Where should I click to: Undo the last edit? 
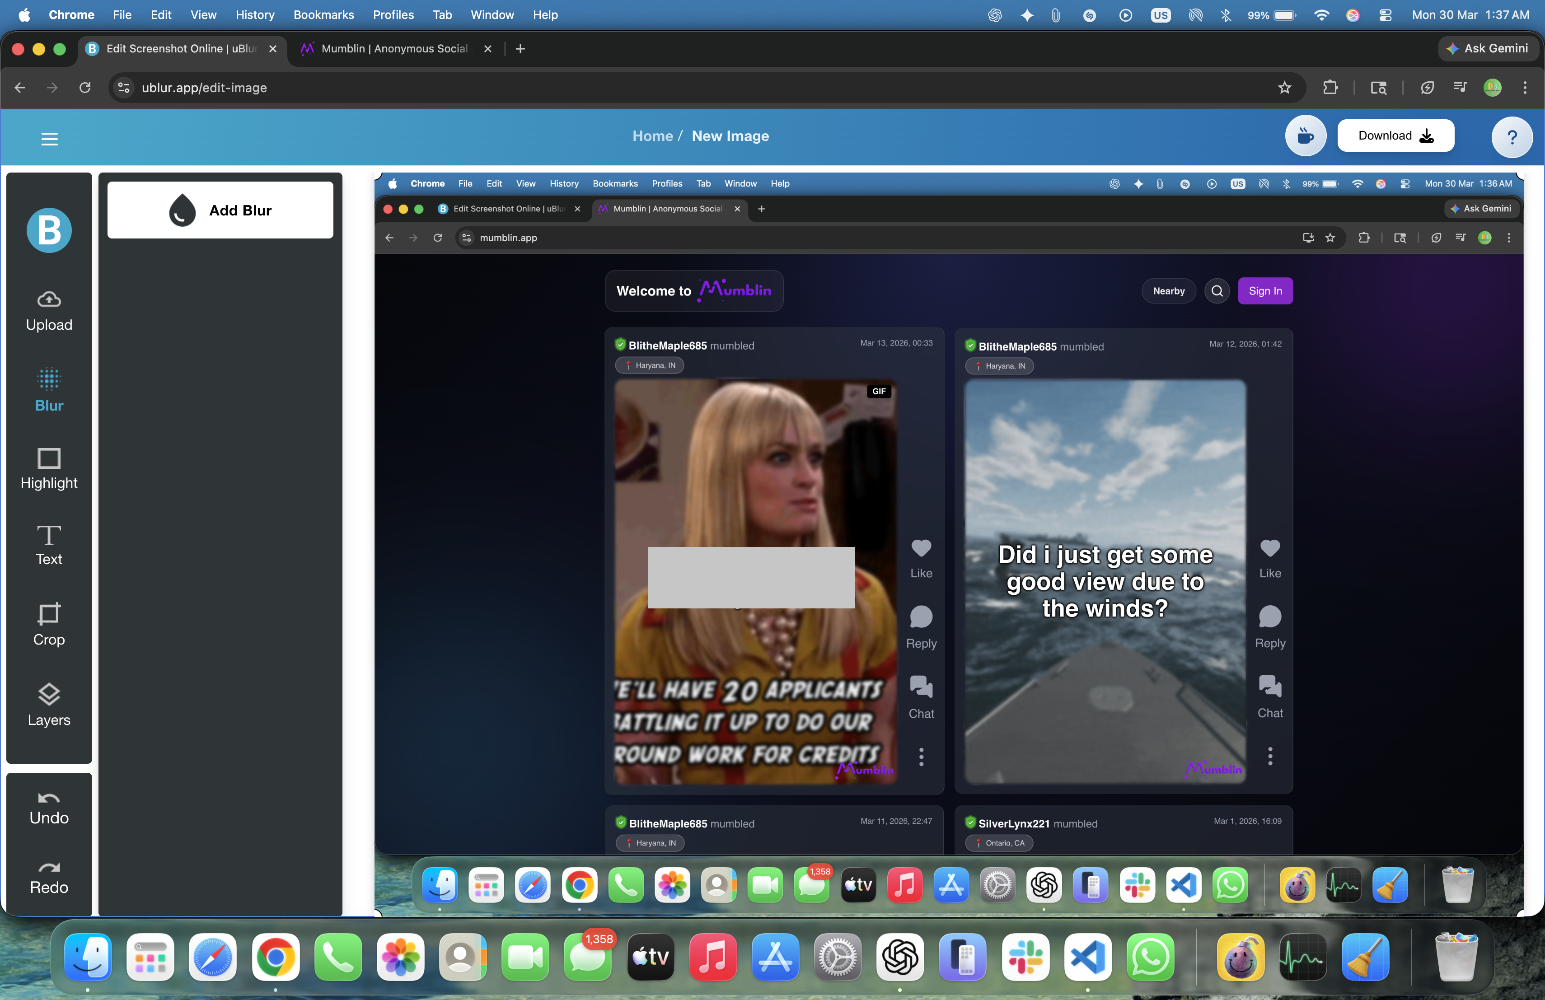click(x=49, y=808)
